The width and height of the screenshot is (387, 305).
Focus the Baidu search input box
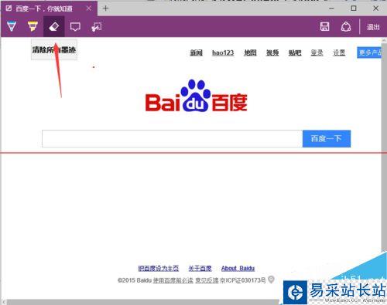[x=173, y=139]
